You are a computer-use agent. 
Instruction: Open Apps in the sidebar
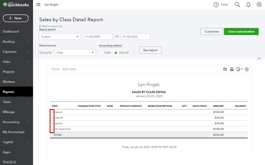(x=7, y=152)
